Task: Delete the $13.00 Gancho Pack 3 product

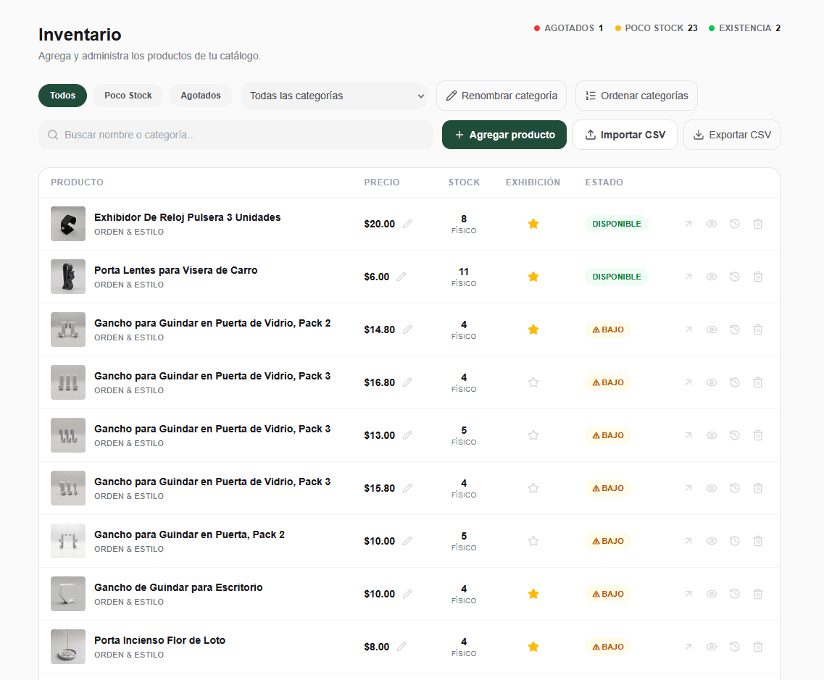Action: pyautogui.click(x=758, y=435)
